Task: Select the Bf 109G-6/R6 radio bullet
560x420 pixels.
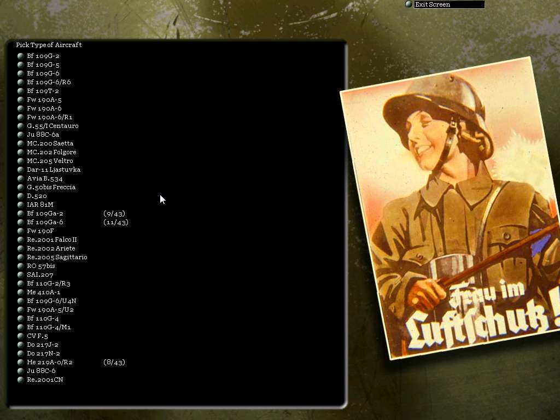Action: (x=21, y=82)
